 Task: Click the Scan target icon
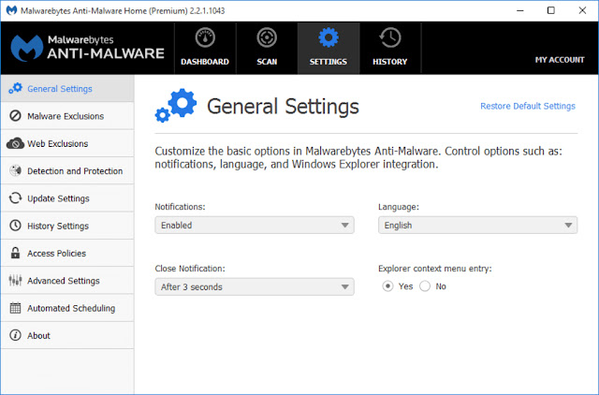[x=267, y=37]
